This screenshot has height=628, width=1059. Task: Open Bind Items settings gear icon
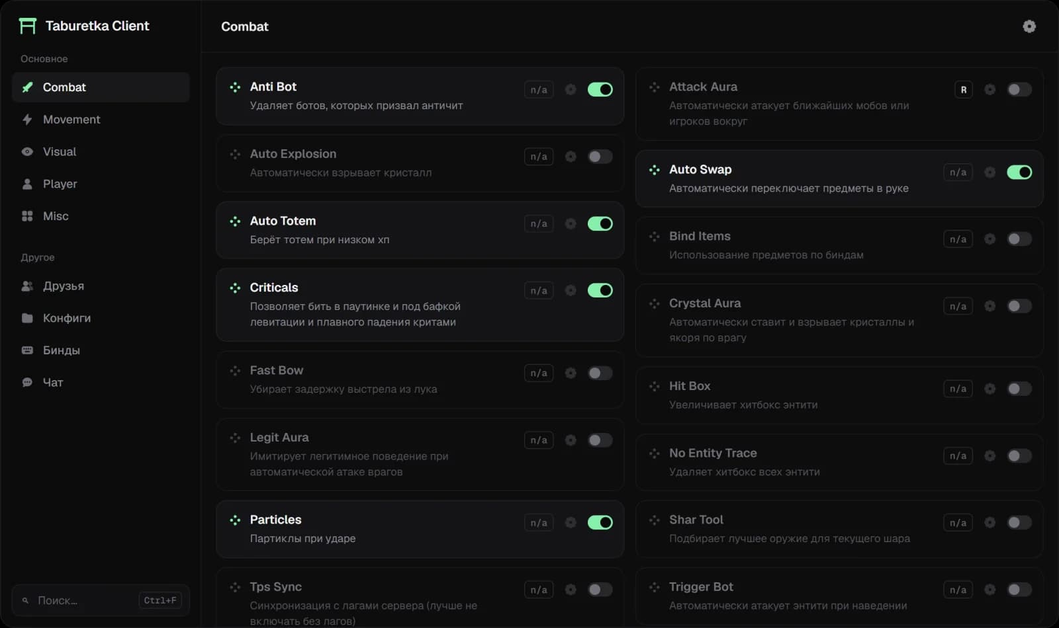990,239
